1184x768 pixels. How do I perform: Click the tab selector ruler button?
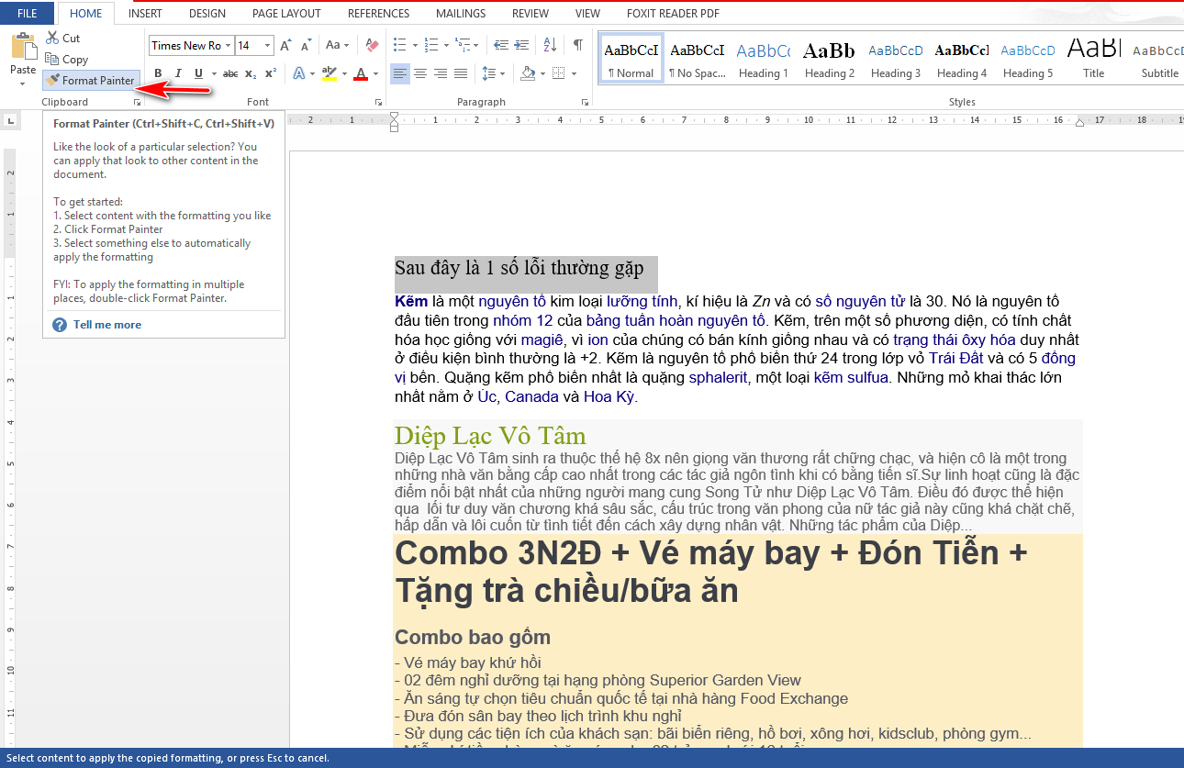click(x=10, y=120)
